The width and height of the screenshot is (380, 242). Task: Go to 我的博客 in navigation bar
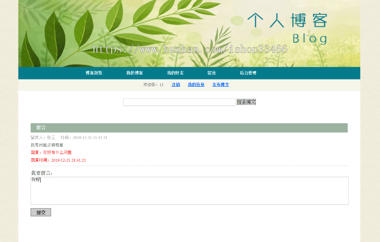pyautogui.click(x=135, y=73)
